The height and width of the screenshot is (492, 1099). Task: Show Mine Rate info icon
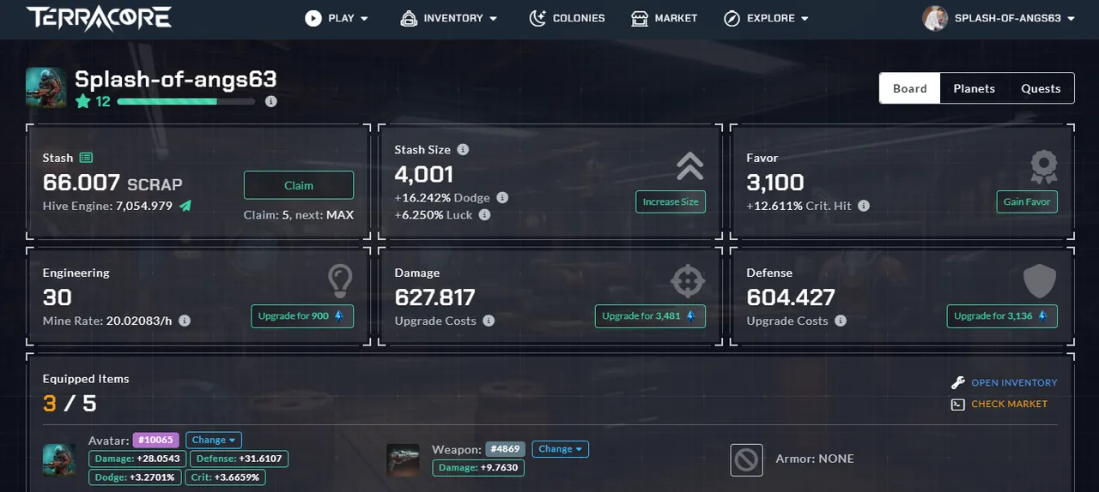pos(185,321)
